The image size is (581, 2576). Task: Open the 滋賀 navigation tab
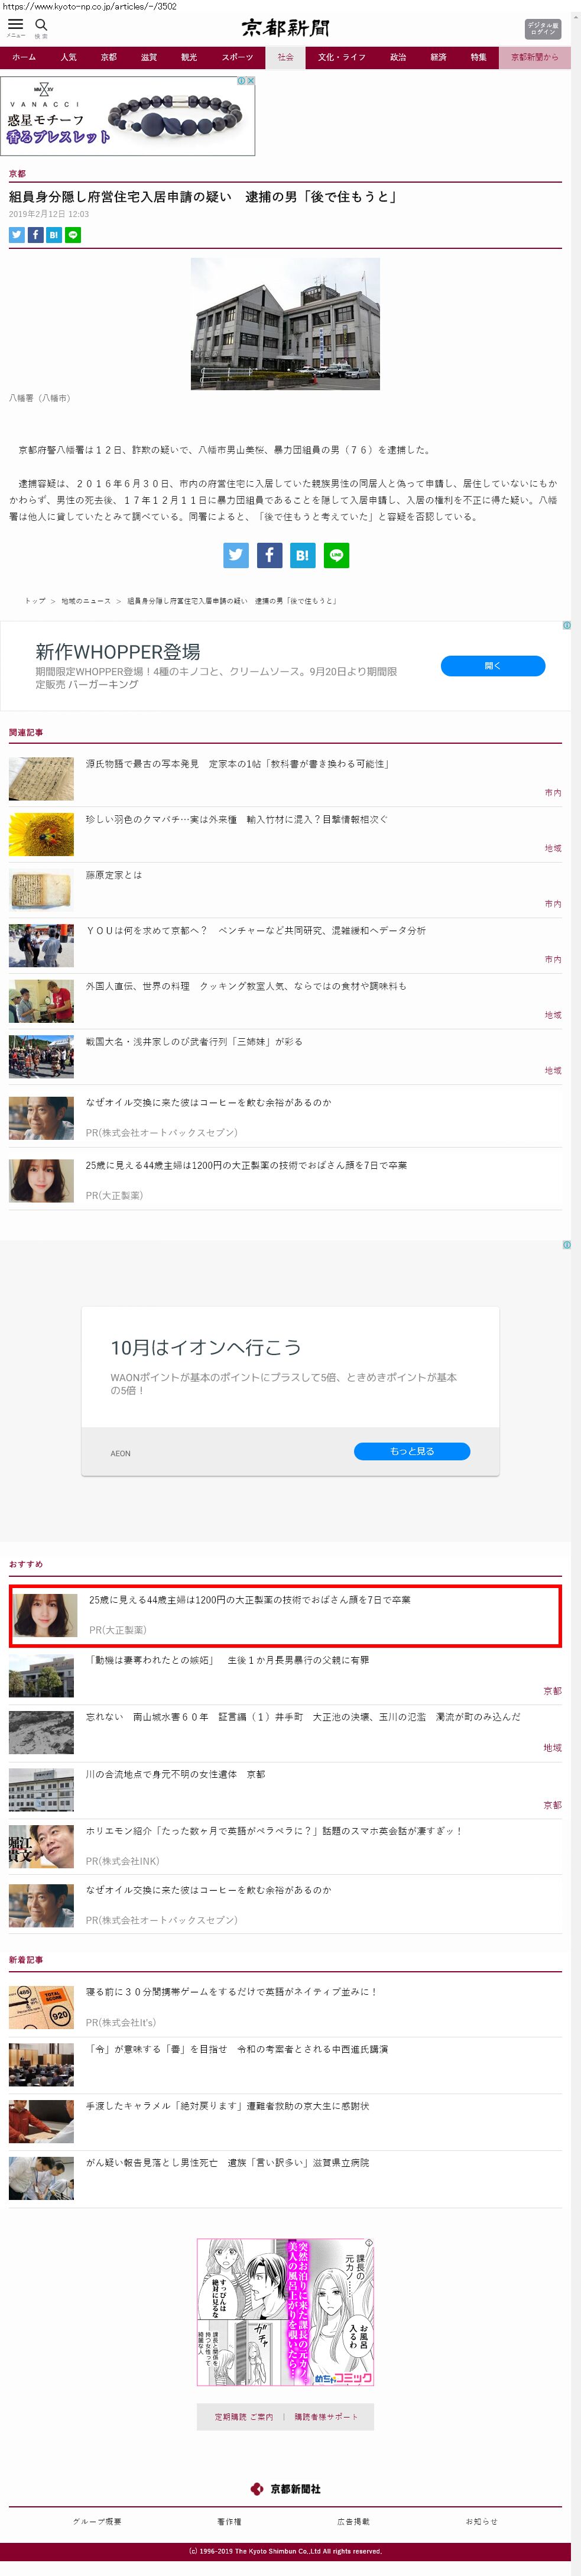tap(149, 57)
